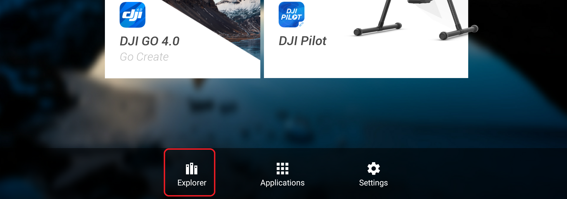The height and width of the screenshot is (199, 567).
Task: Tap the Applications label in bottom bar
Action: point(283,183)
